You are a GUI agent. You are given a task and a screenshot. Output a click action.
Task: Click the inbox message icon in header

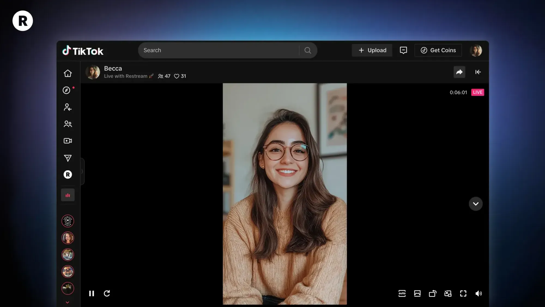pyautogui.click(x=403, y=50)
